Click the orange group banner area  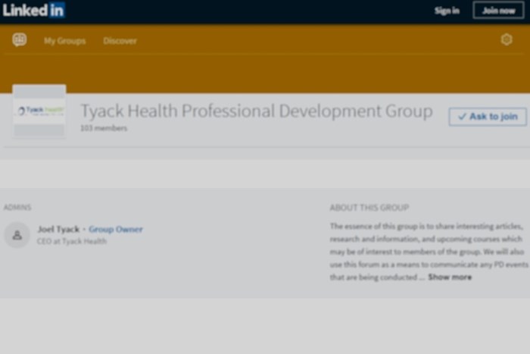coord(265,74)
